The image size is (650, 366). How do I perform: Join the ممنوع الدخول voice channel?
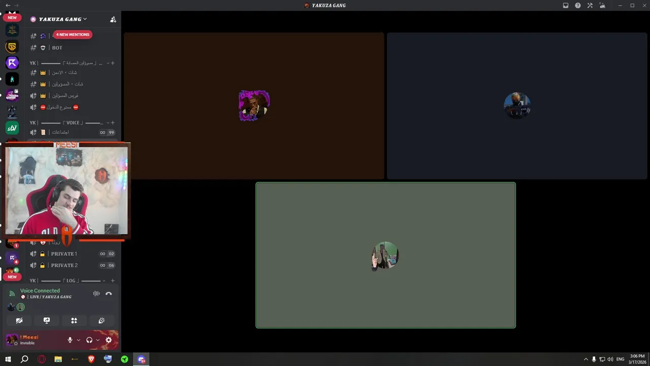(x=73, y=107)
